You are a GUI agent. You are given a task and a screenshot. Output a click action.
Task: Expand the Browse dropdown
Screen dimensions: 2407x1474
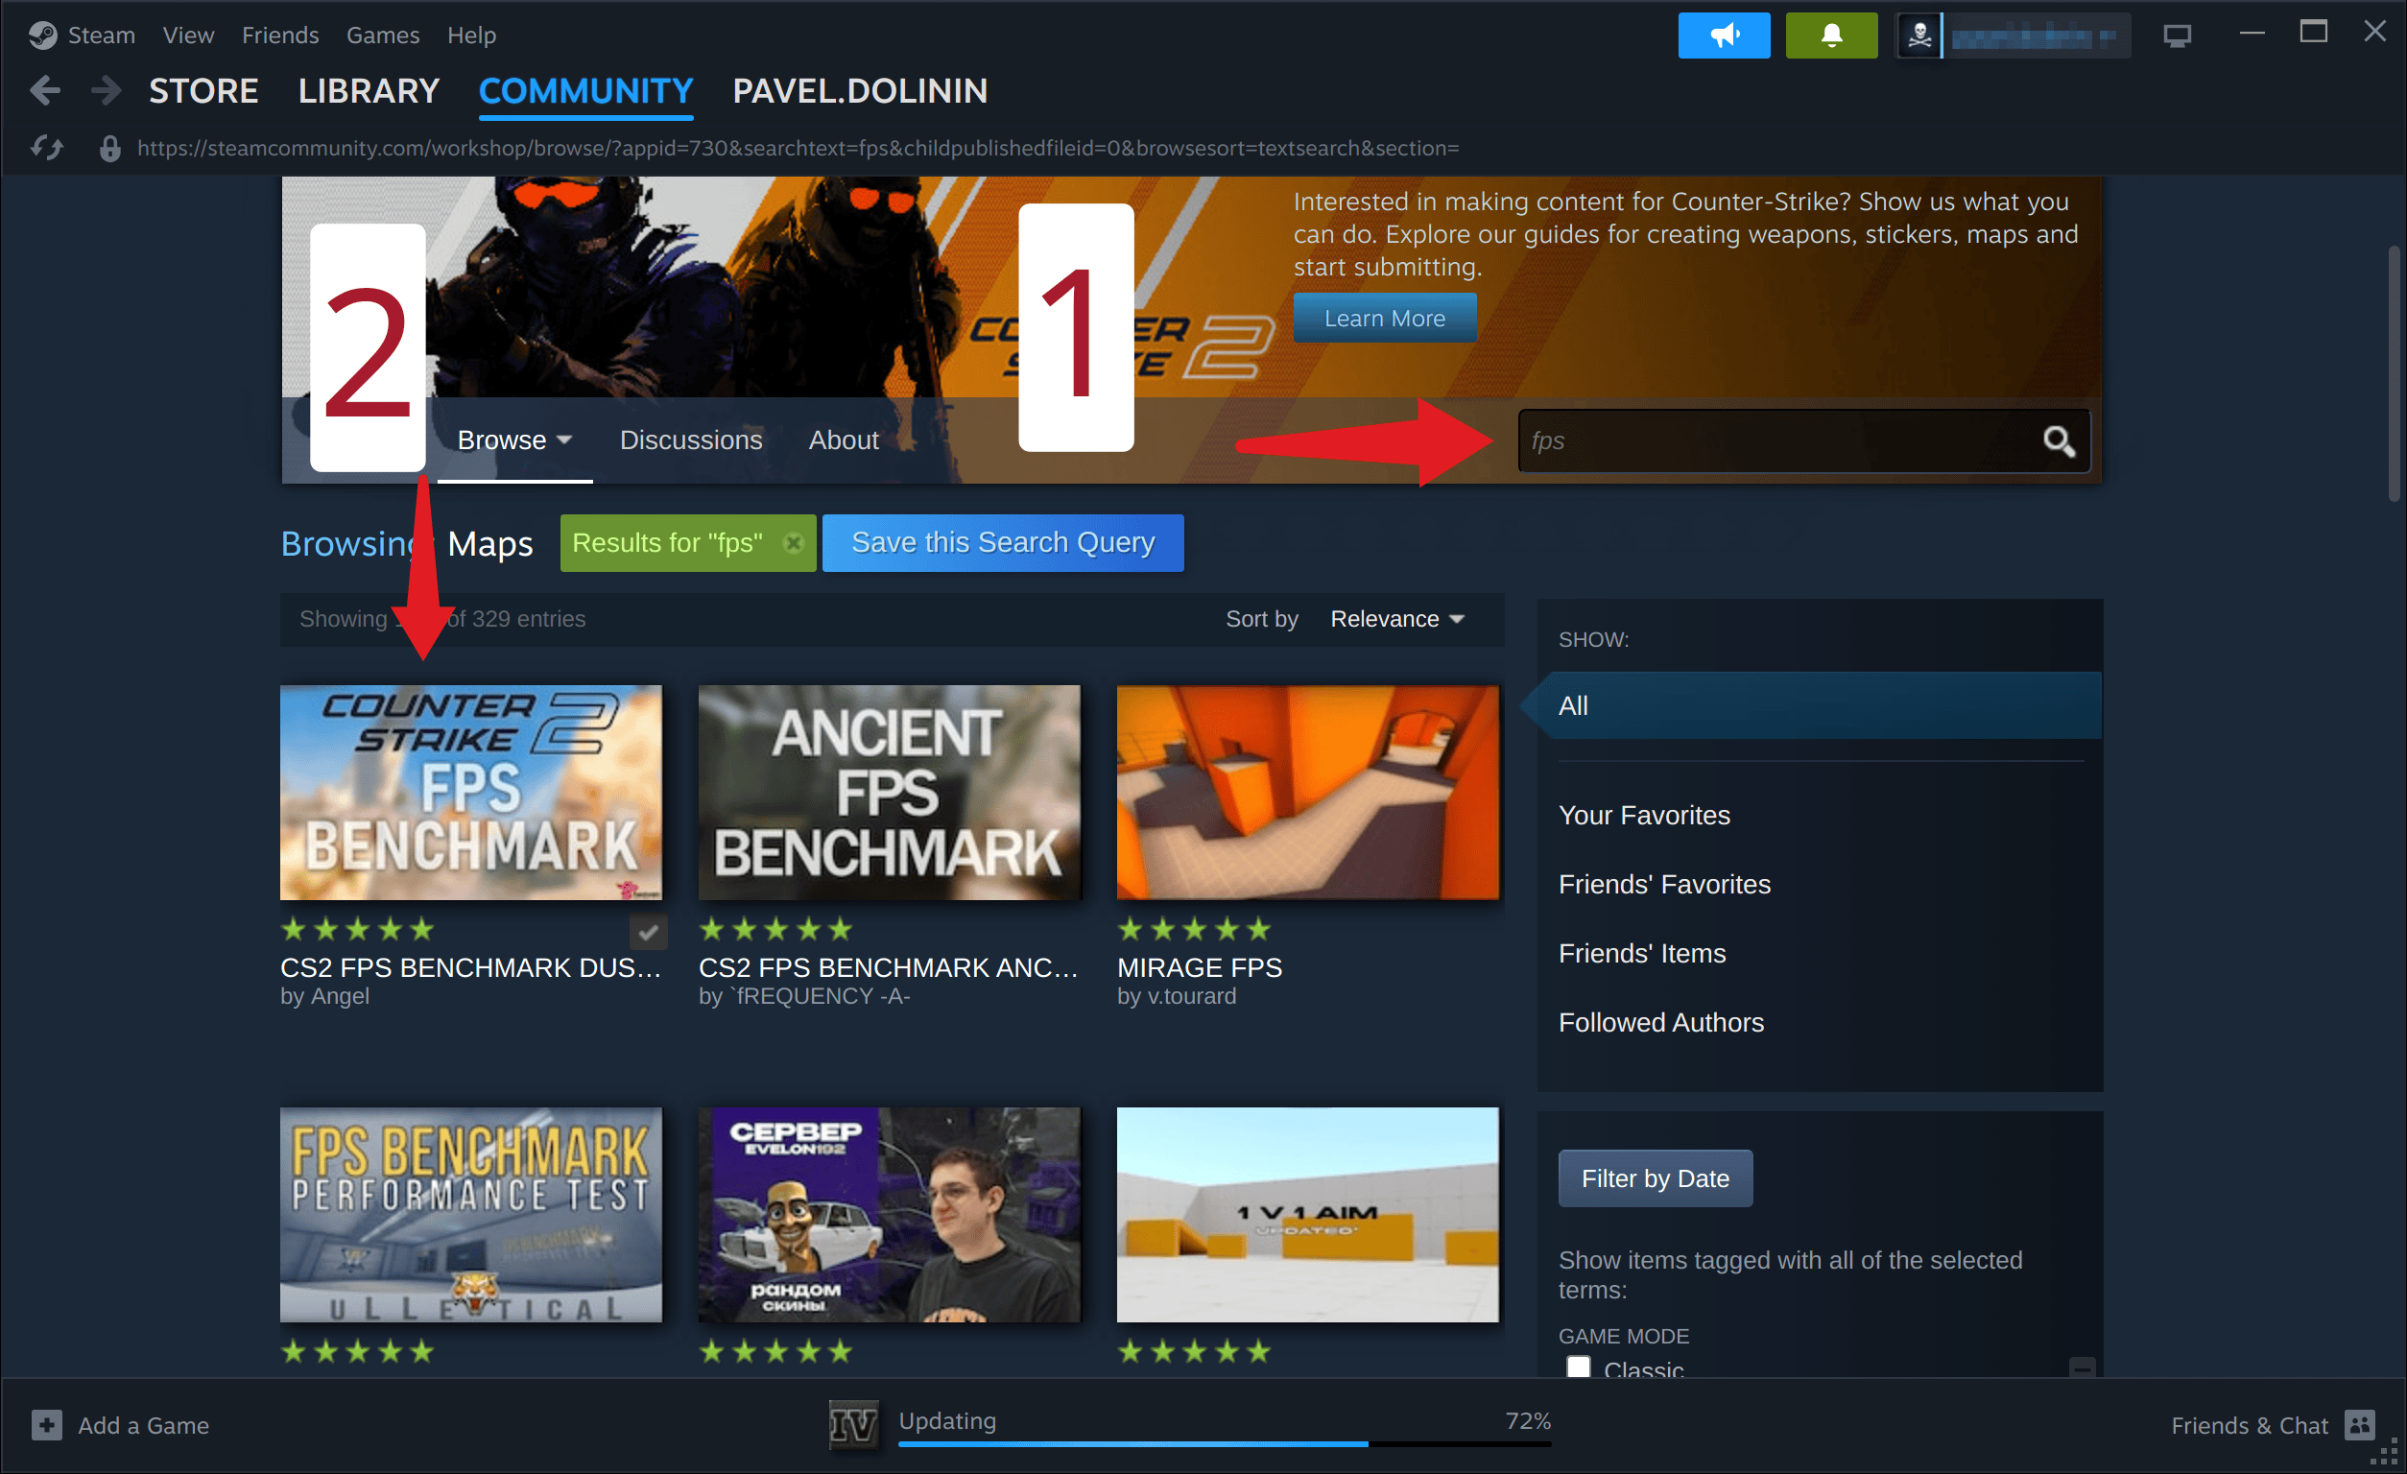point(513,440)
